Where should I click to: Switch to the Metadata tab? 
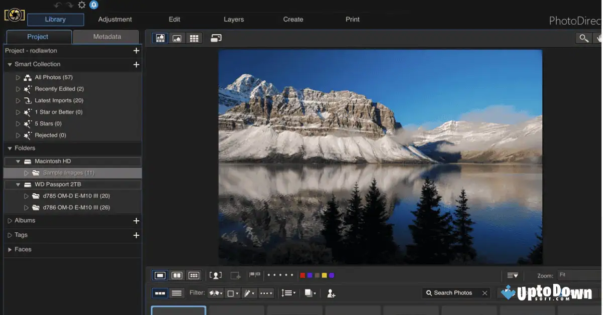(106, 37)
